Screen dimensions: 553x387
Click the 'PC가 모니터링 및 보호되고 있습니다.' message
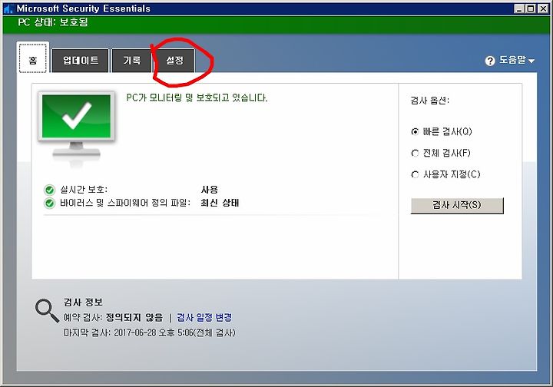click(x=197, y=98)
